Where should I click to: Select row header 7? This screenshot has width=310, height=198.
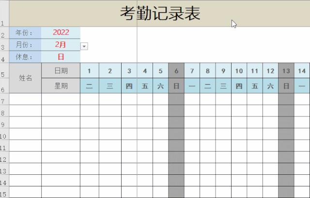click(4, 99)
